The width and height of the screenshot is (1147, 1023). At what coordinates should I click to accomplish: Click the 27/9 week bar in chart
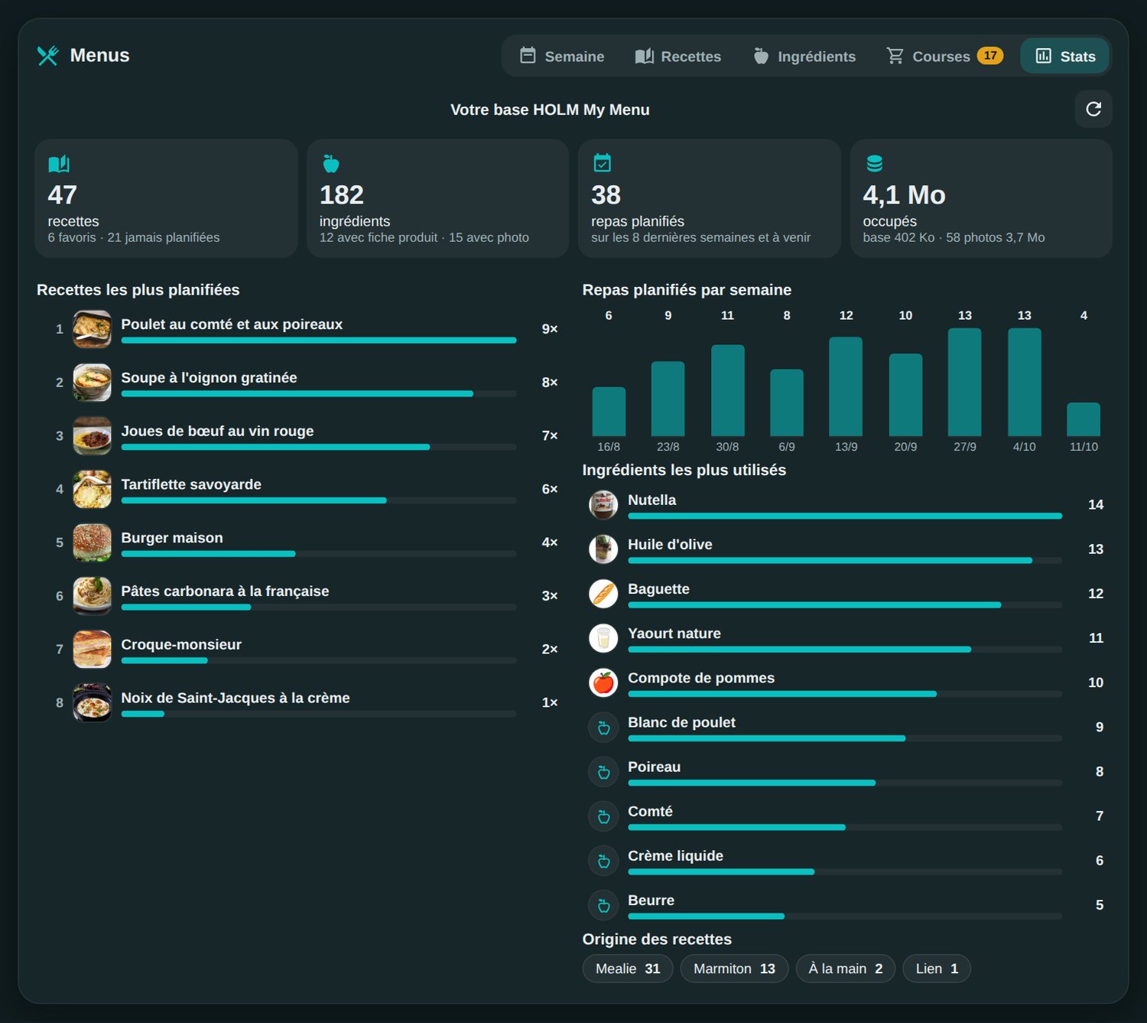(965, 382)
